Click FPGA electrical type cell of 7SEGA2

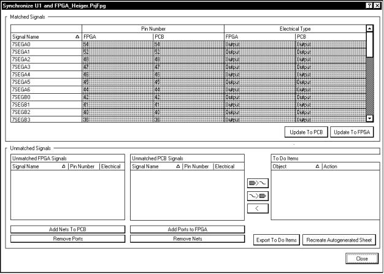(x=259, y=59)
